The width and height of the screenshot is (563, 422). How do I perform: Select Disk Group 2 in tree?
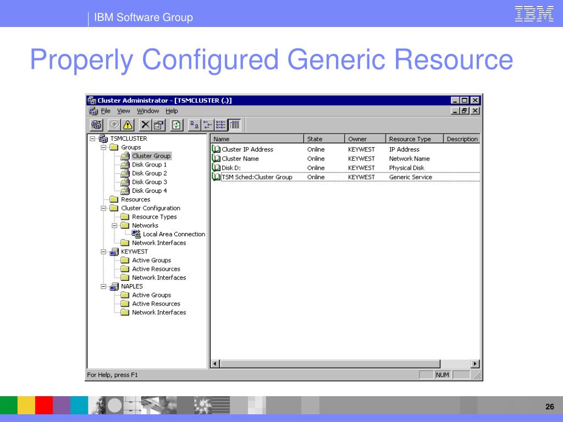coord(150,173)
